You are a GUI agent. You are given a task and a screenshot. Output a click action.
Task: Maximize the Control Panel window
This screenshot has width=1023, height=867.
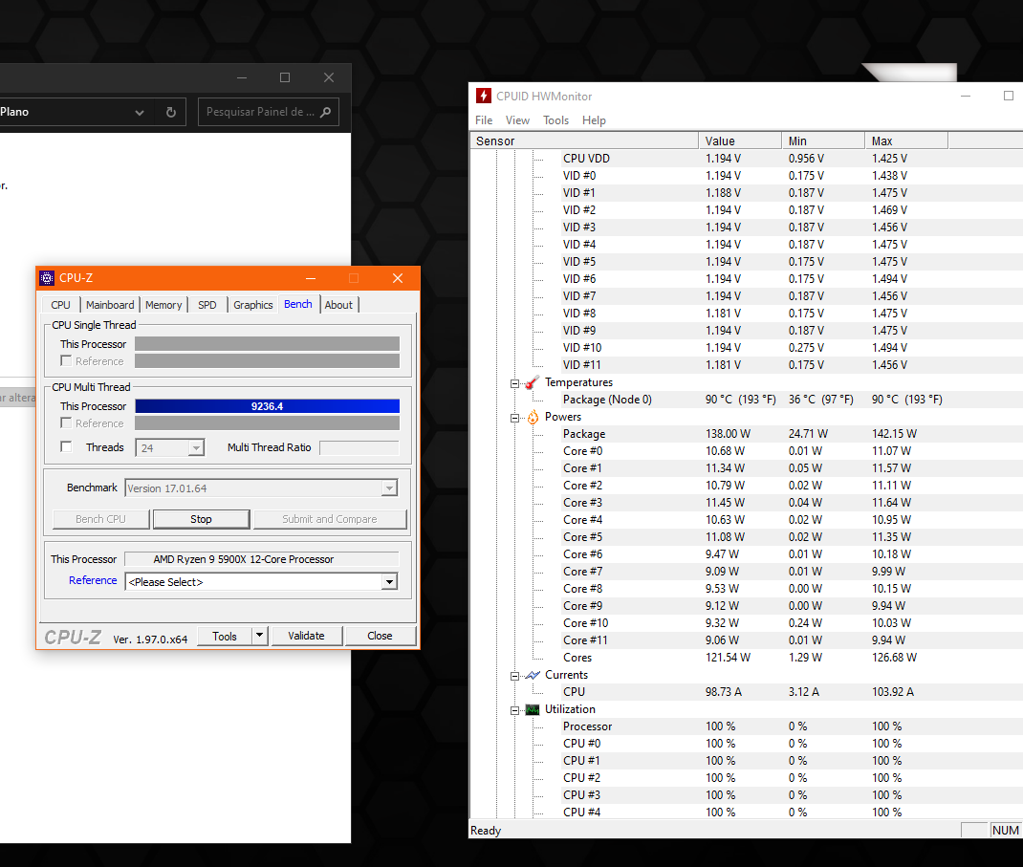(x=285, y=77)
